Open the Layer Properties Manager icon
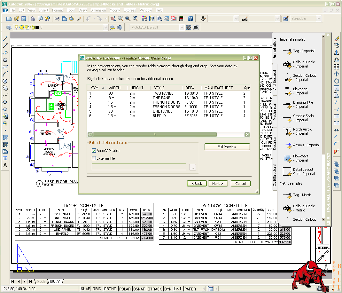This screenshot has height=293, width=342. point(9,28)
